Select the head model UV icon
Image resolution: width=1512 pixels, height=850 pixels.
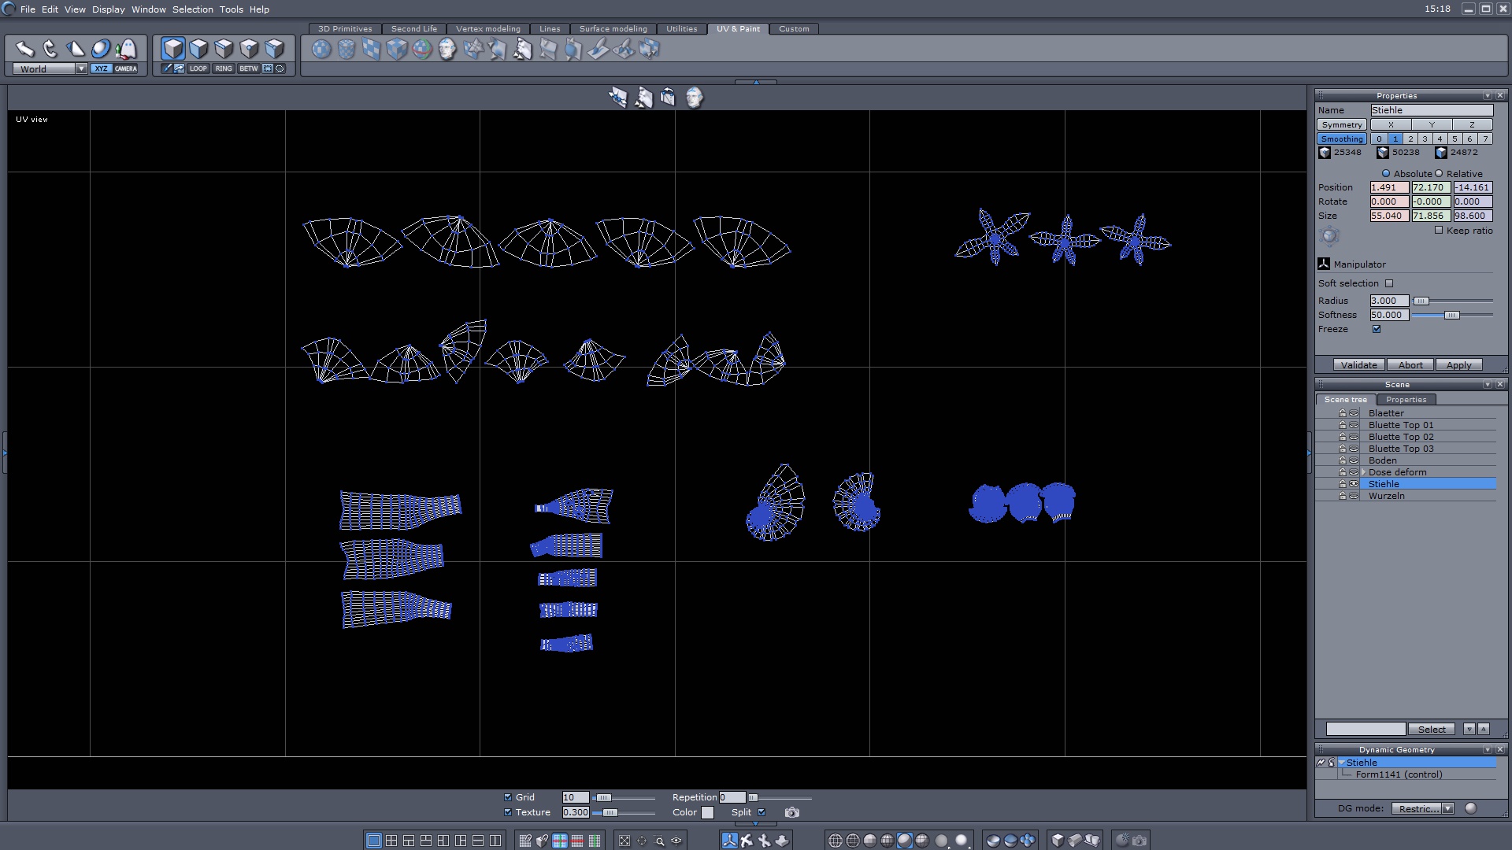pyautogui.click(x=447, y=50)
